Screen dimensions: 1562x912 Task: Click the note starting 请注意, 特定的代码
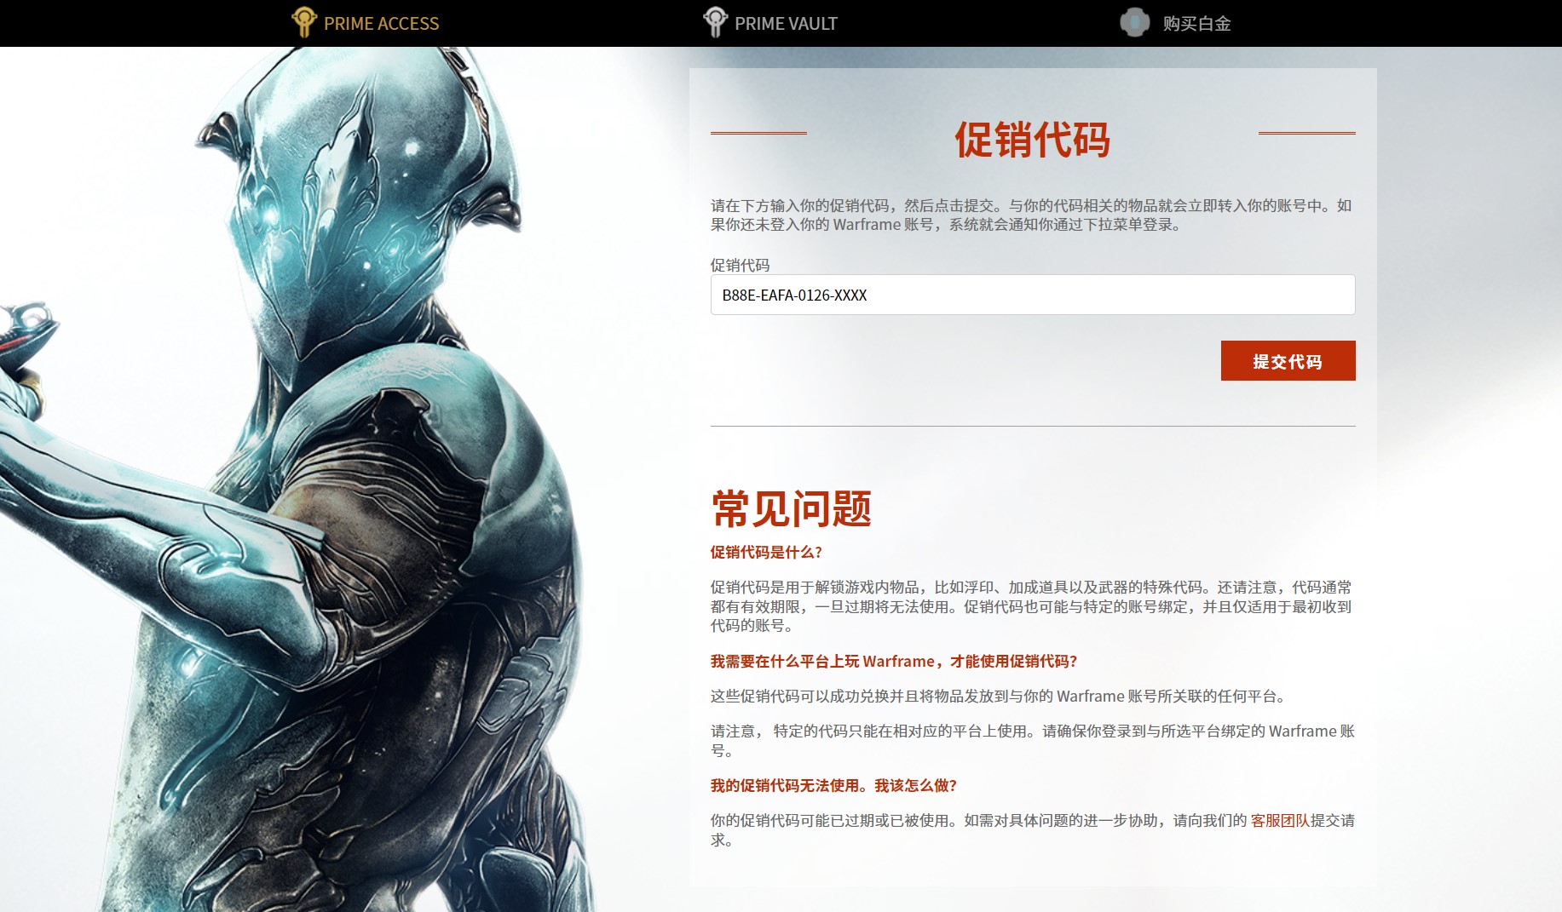(x=1032, y=740)
